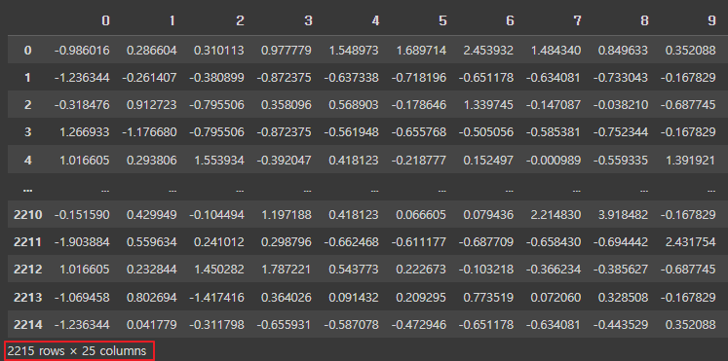This screenshot has width=728, height=361.
Task: Select row index label 2211
Action: [28, 242]
